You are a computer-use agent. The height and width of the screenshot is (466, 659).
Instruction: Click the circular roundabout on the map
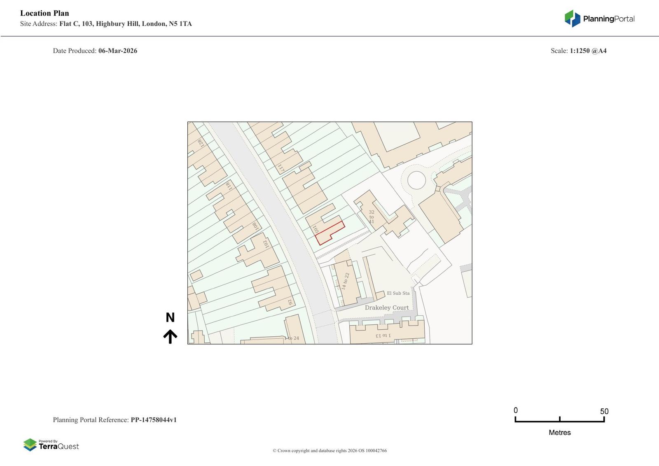416,180
